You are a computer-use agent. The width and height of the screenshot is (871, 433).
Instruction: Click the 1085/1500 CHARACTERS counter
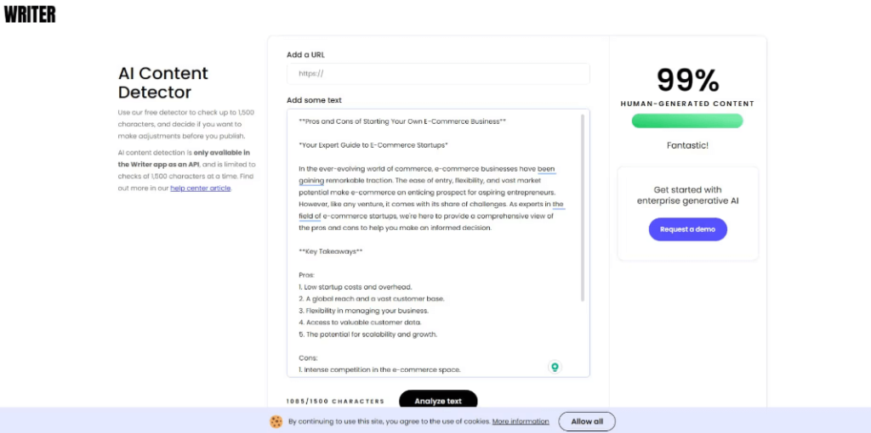coord(335,401)
